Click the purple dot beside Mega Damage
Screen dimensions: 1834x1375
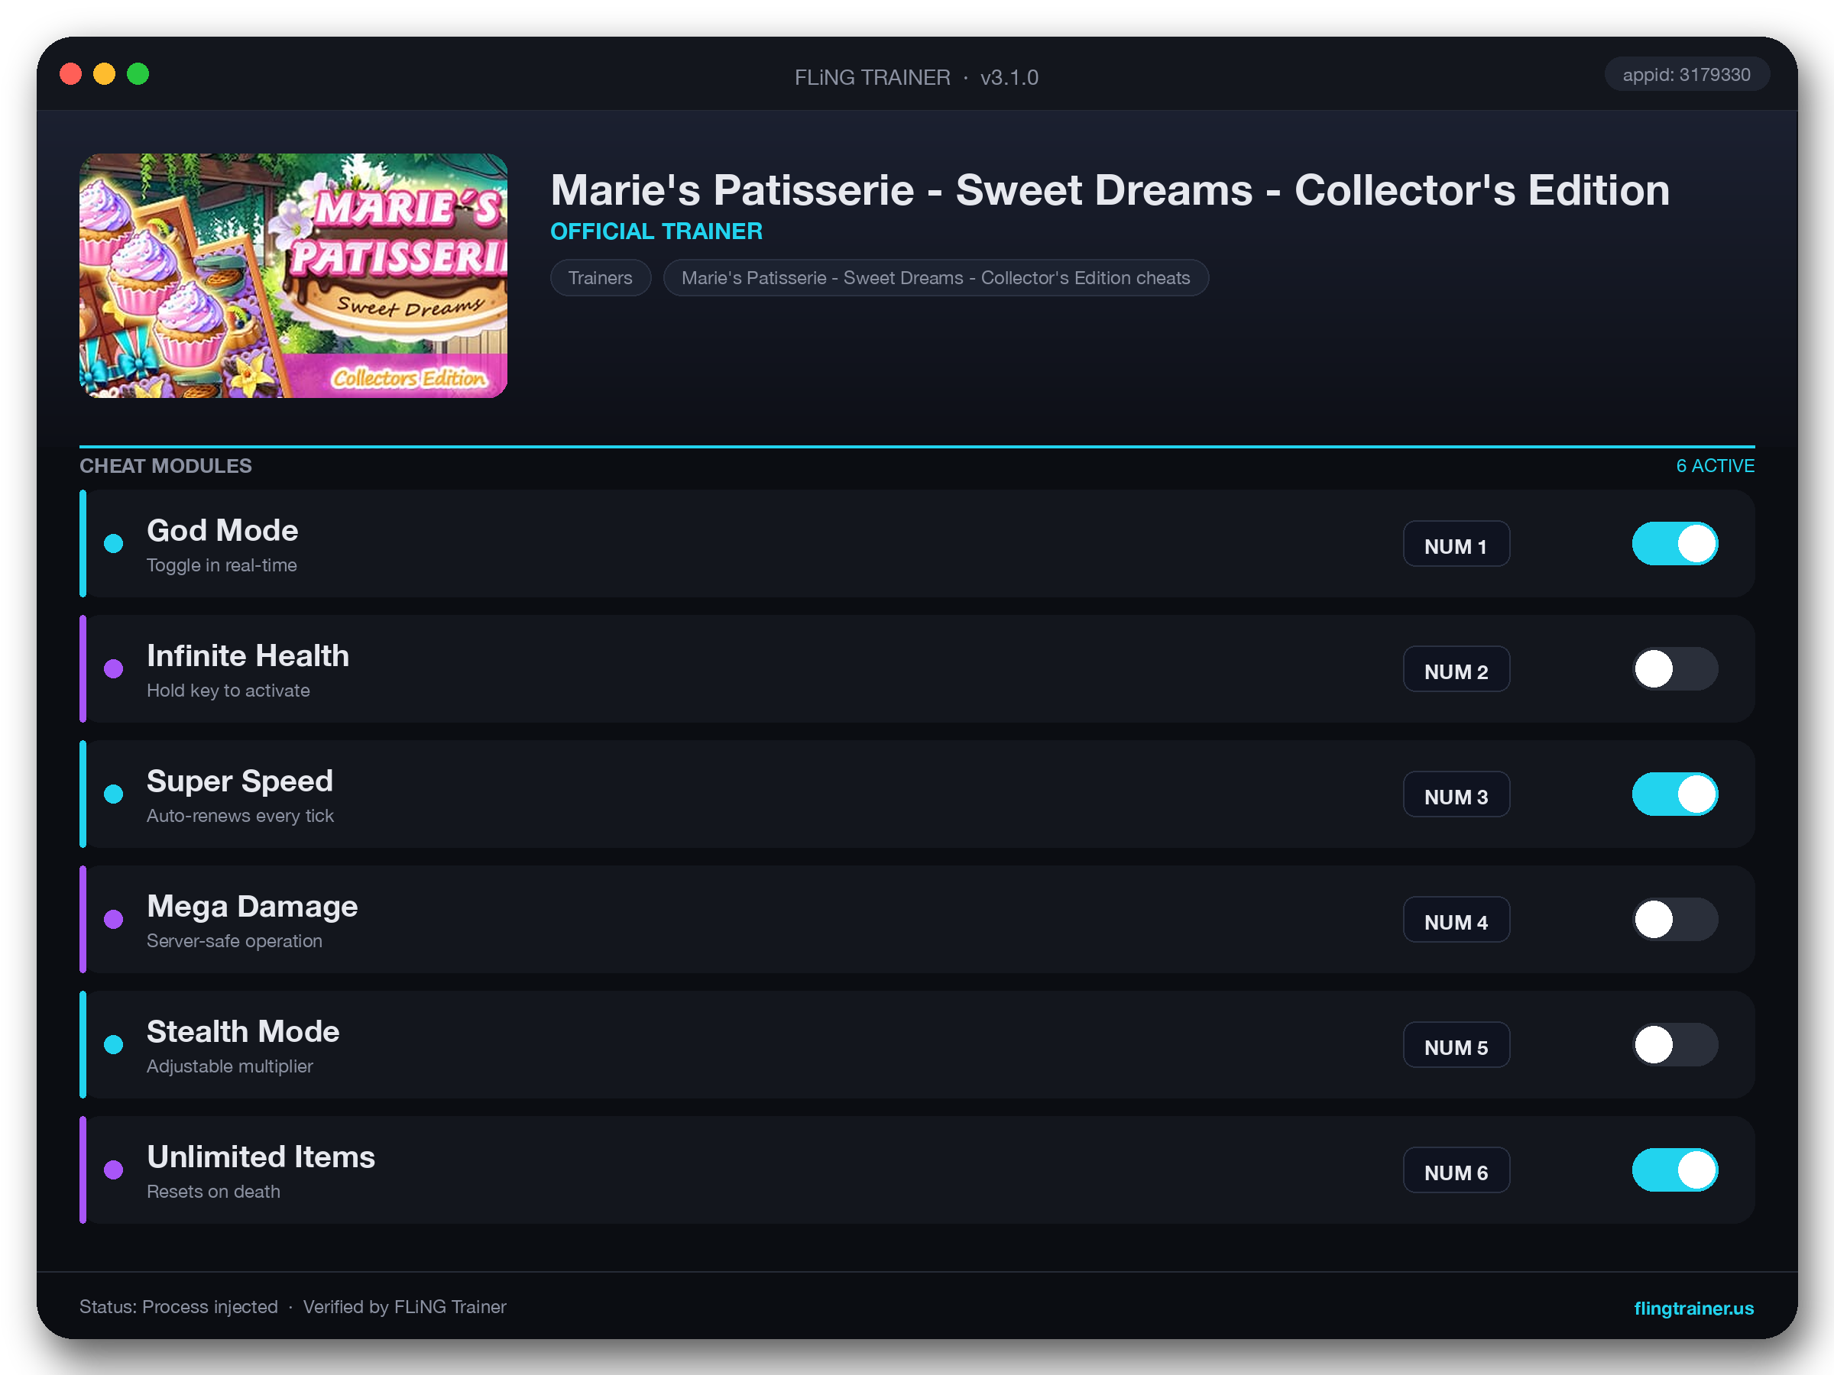(114, 919)
